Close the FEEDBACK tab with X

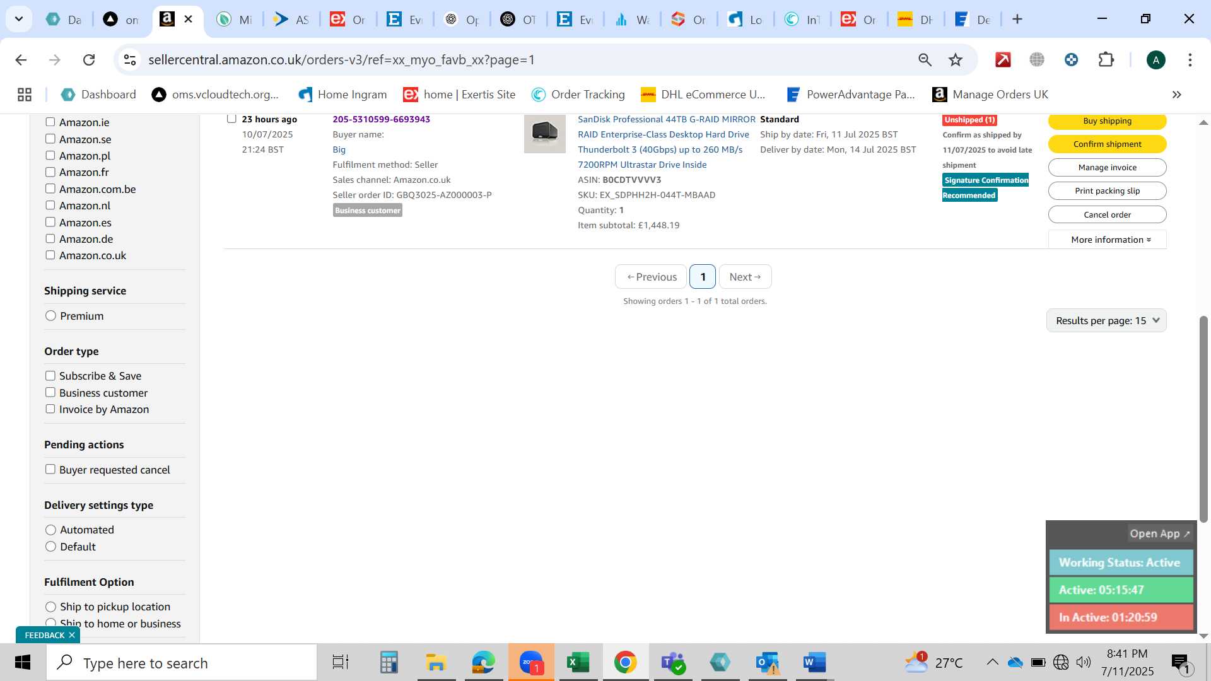tap(72, 635)
